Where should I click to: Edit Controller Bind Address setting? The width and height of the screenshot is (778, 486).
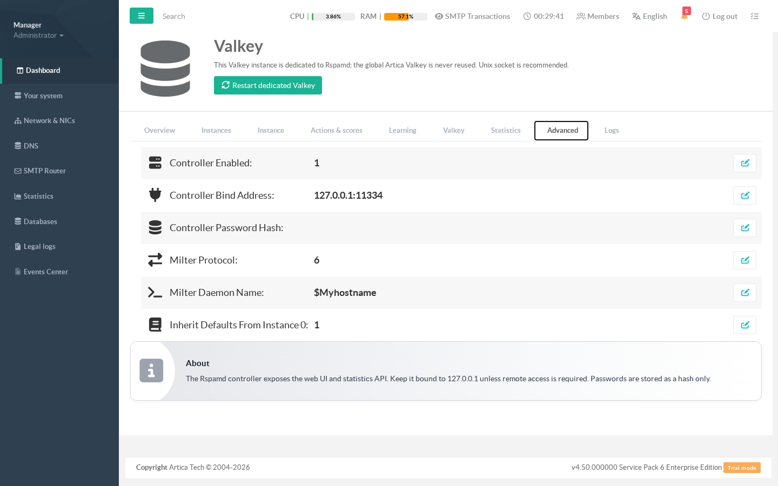[745, 195]
